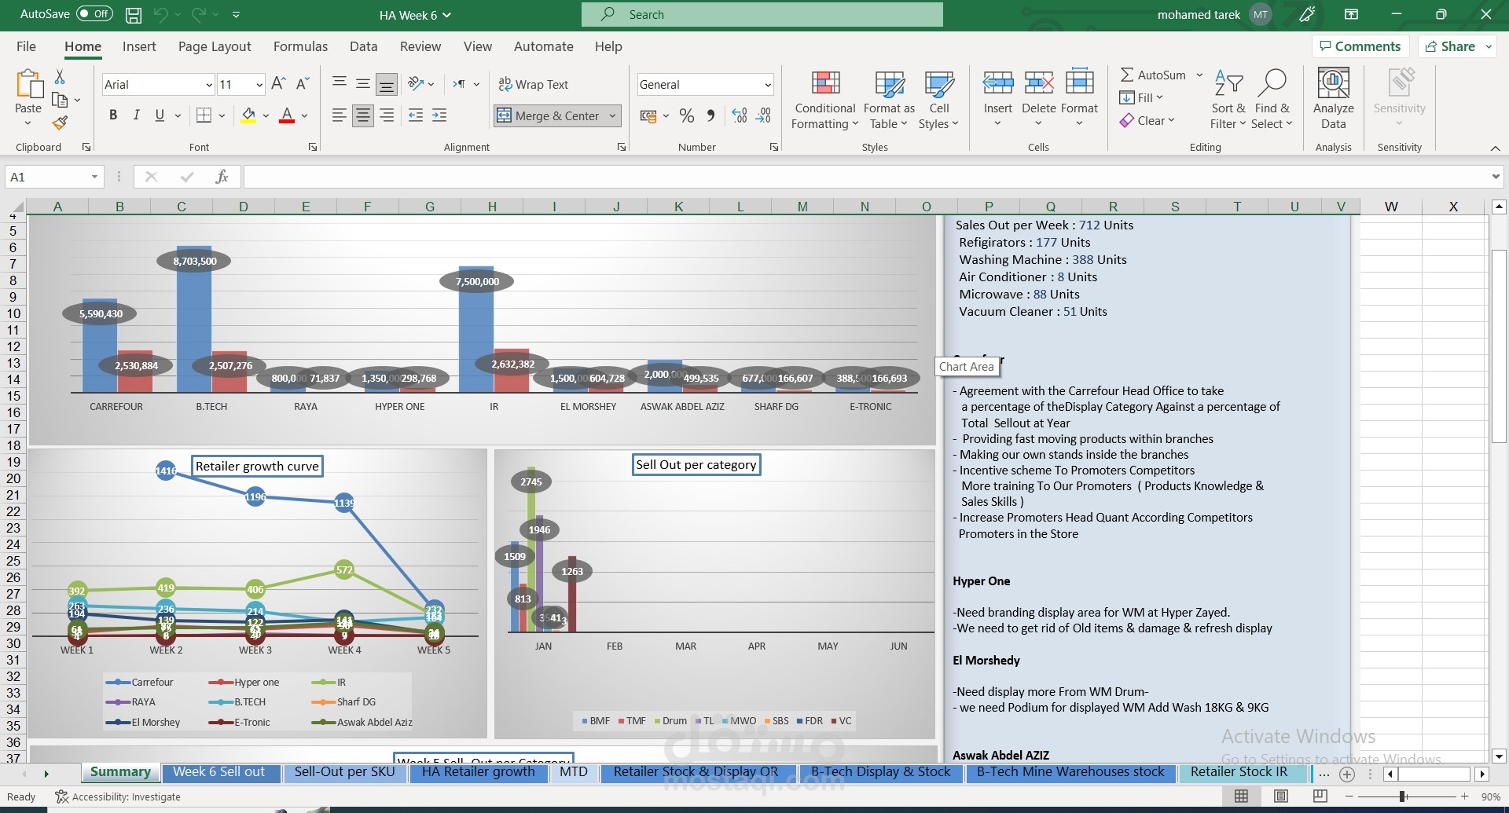Viewport: 1509px width, 813px height.
Task: Open the File menu
Action: [26, 46]
